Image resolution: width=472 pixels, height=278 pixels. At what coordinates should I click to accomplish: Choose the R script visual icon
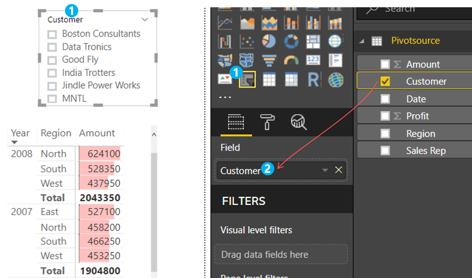pos(313,79)
